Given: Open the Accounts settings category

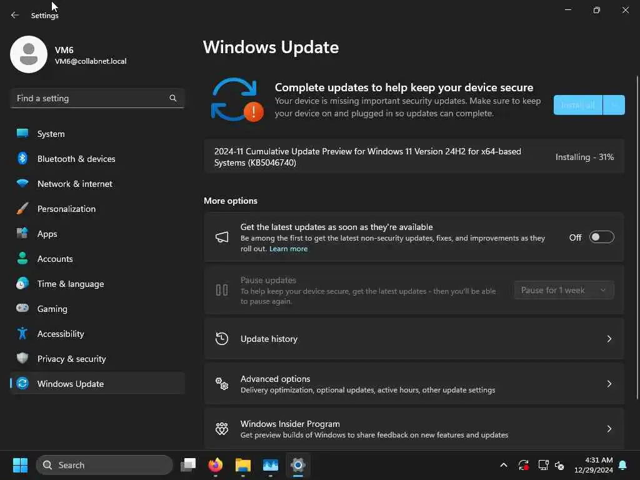Looking at the screenshot, I should [x=97, y=259].
